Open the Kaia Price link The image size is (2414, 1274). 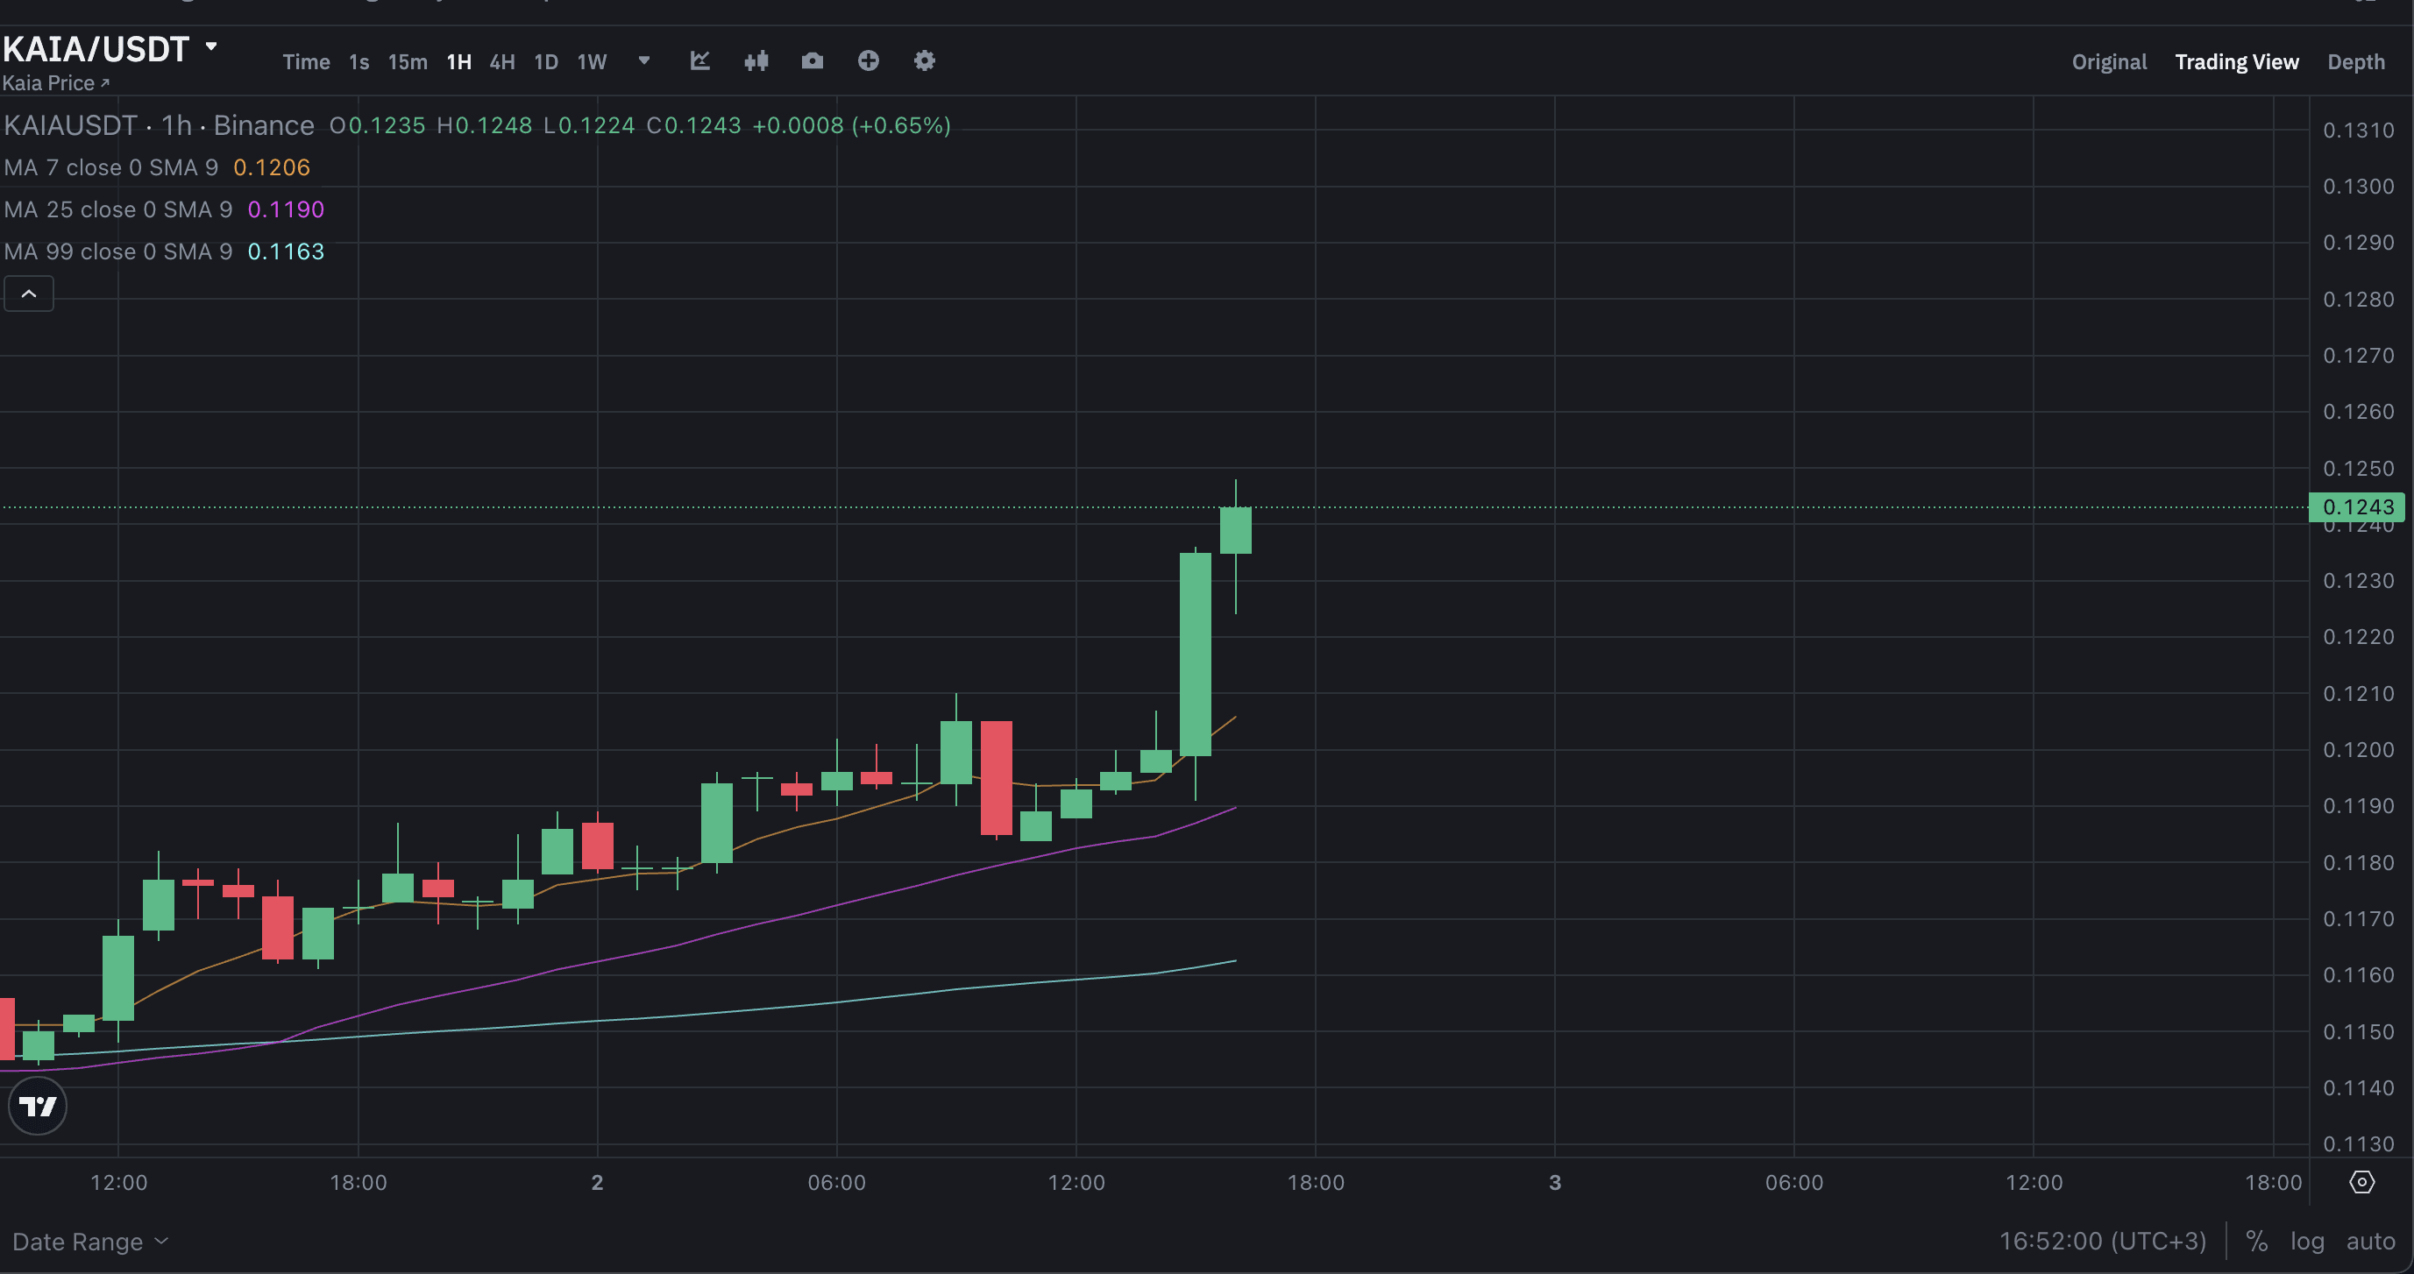[x=55, y=83]
